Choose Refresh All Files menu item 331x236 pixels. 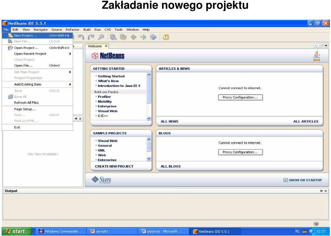point(37,103)
